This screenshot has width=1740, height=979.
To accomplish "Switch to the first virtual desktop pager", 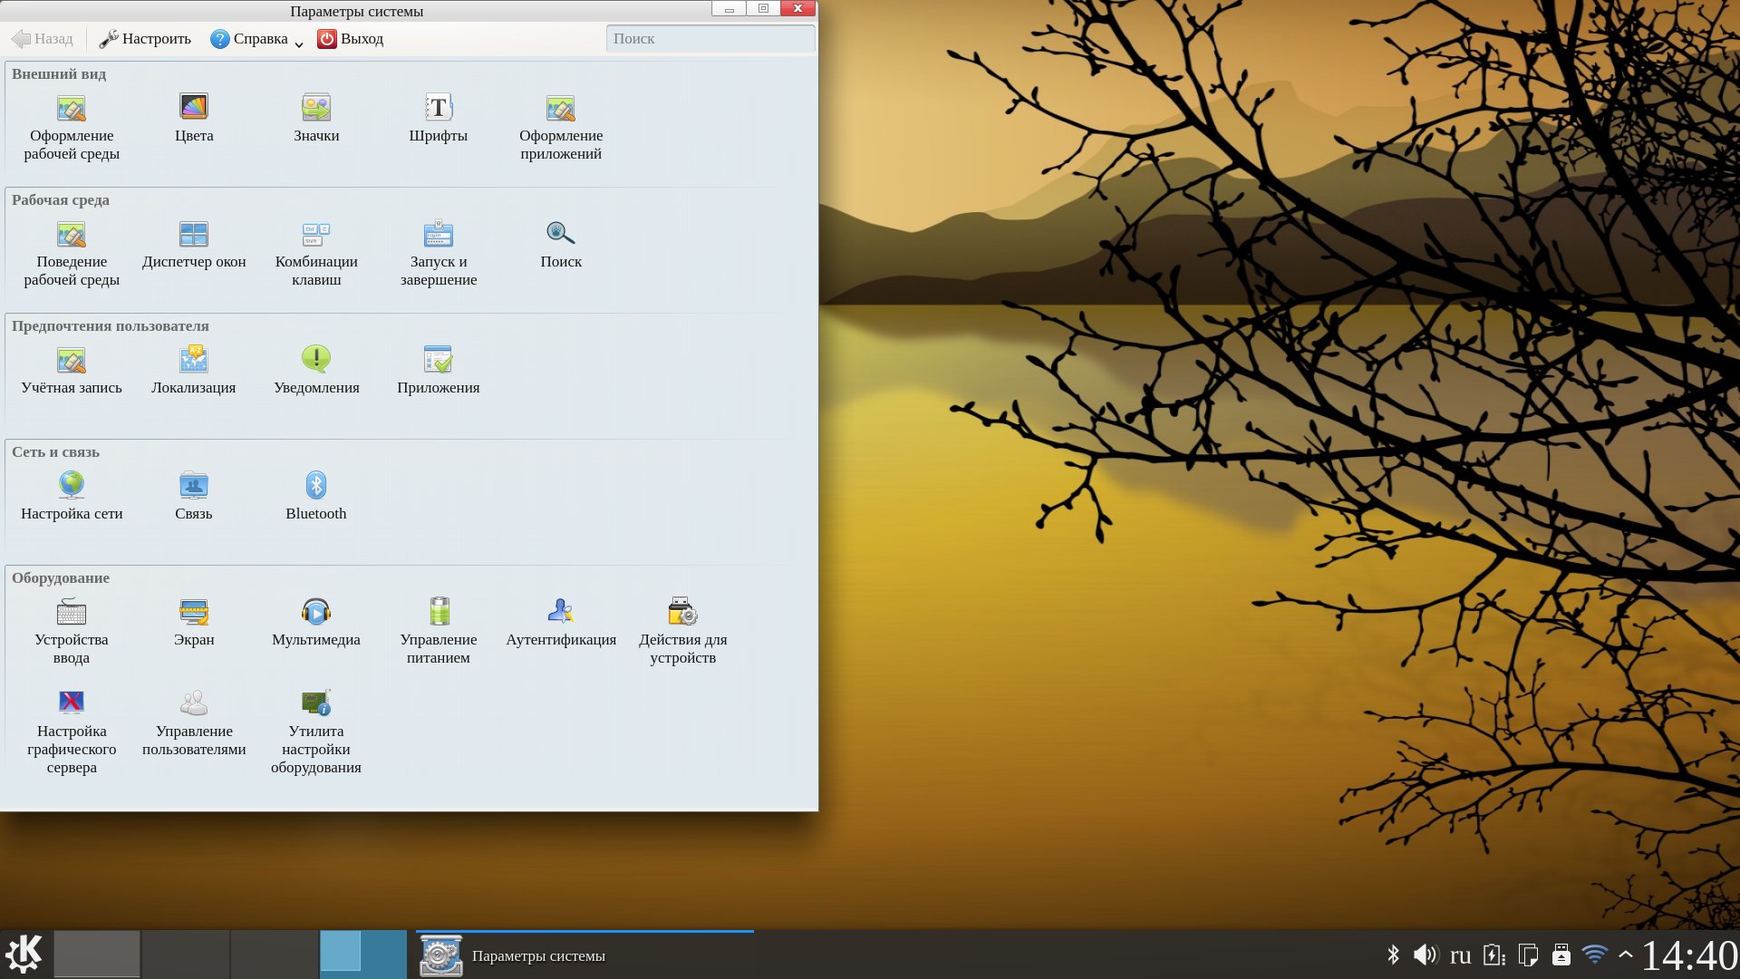I will coord(97,955).
